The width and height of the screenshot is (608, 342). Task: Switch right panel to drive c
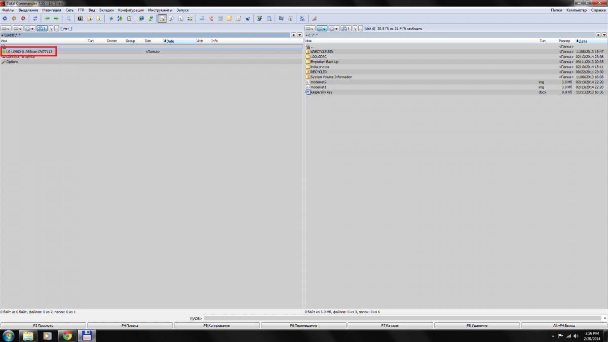click(311, 28)
